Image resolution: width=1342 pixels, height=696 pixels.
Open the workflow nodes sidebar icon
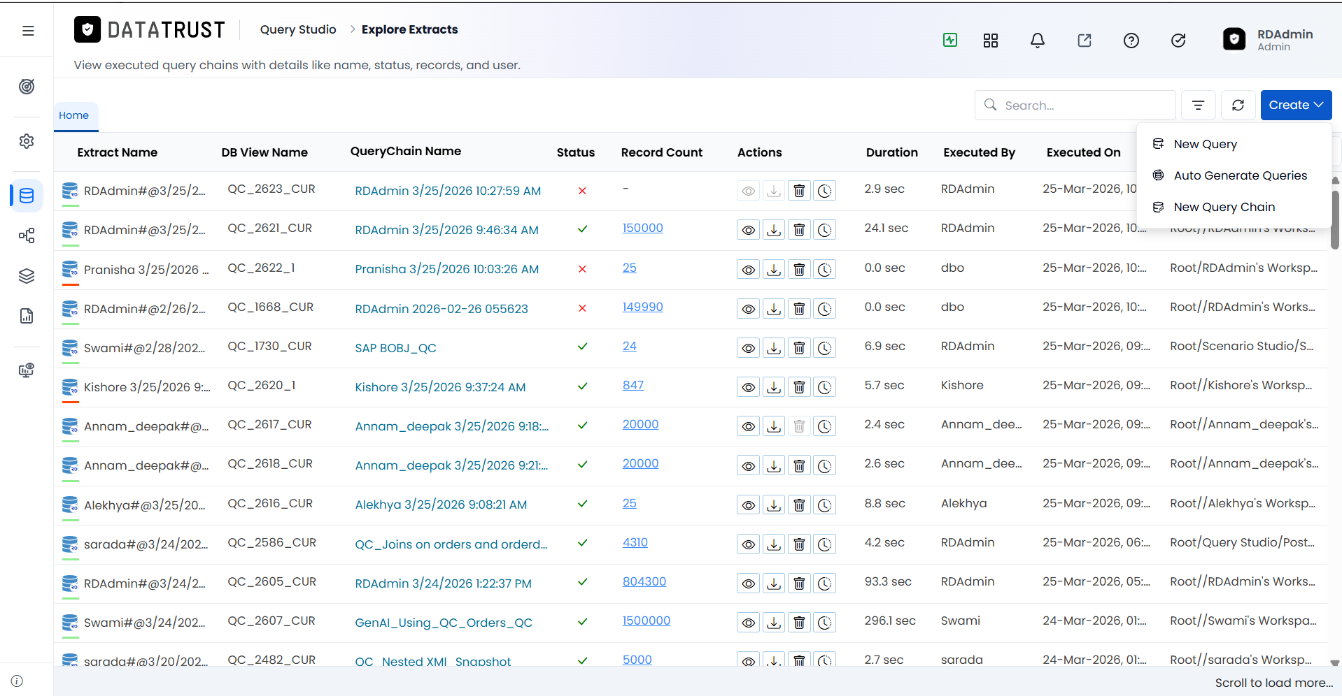click(x=27, y=235)
